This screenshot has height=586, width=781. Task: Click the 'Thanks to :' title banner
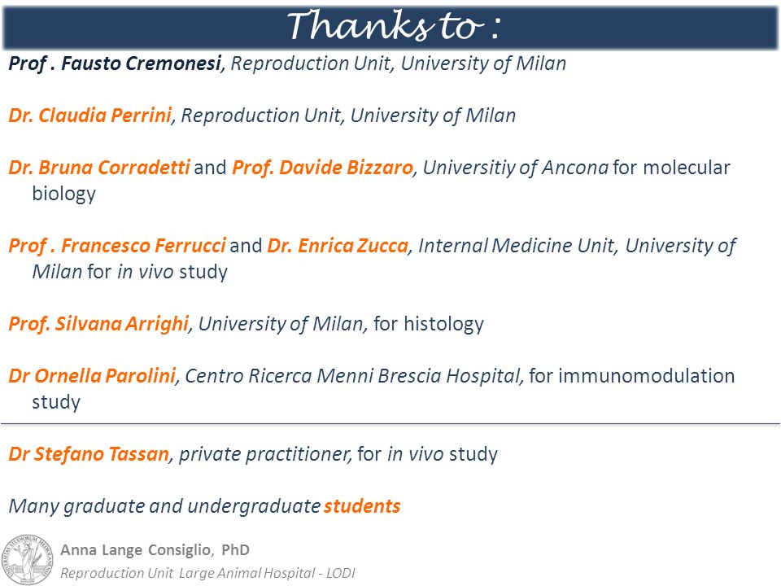tap(390, 27)
